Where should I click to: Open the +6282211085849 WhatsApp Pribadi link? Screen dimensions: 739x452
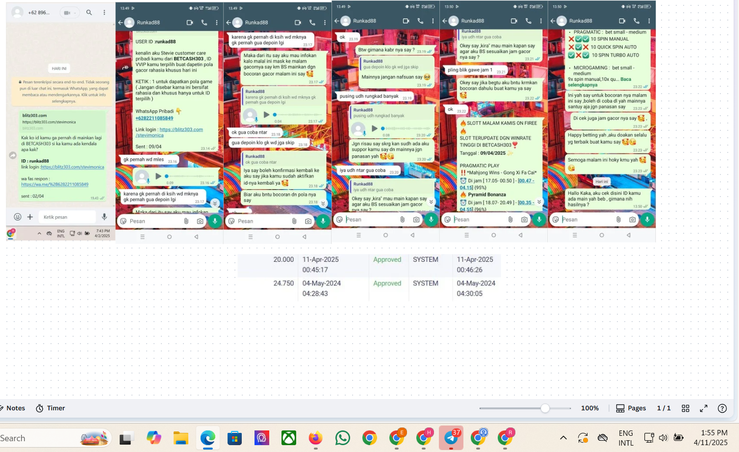pyautogui.click(x=154, y=118)
